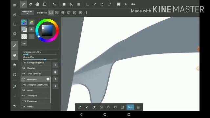Image resolution: width=210 pixels, height=118 pixels.
Task: Select the Размытие brush
Action: [35, 101]
